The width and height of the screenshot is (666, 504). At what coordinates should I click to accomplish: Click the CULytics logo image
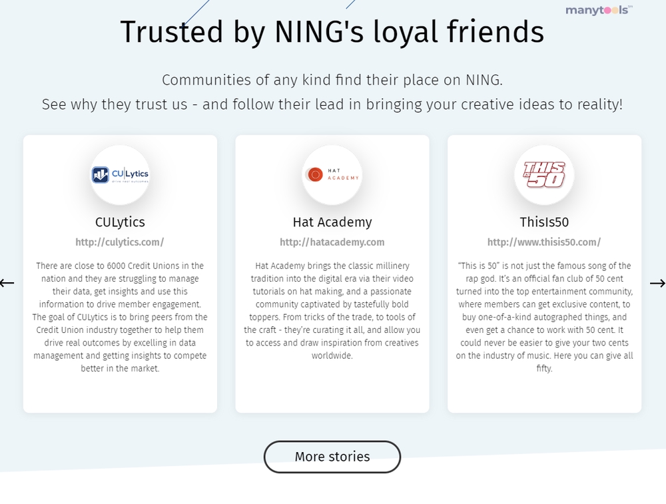click(x=120, y=174)
